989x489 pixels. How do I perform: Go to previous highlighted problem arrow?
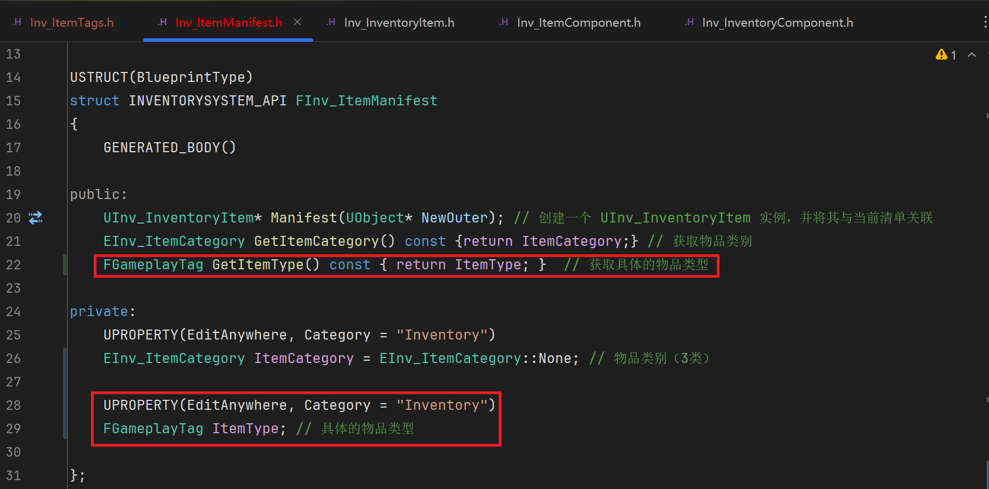[x=972, y=55]
